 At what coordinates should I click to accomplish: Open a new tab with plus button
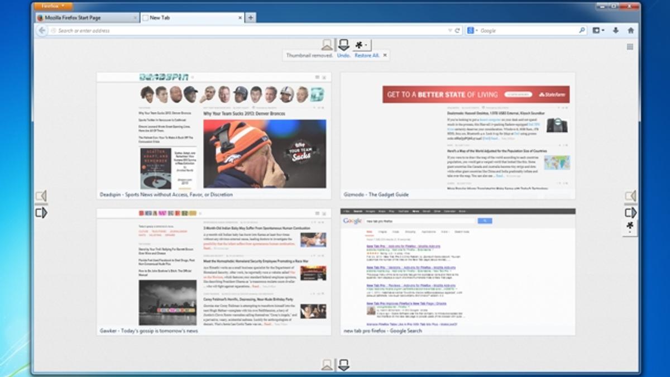[251, 18]
